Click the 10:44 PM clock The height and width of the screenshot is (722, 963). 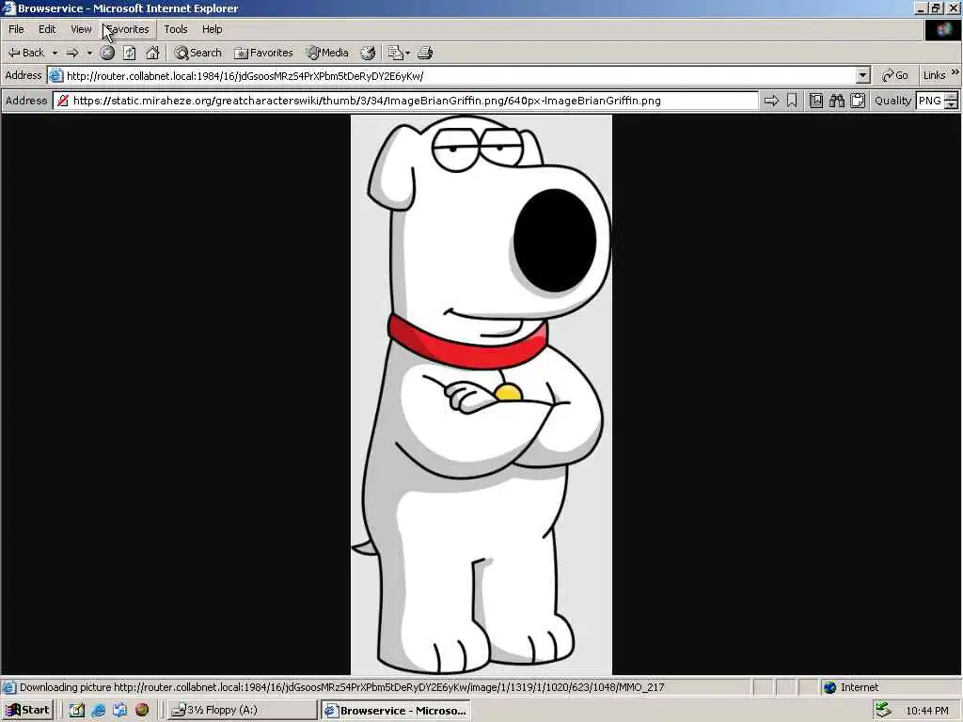click(x=927, y=711)
